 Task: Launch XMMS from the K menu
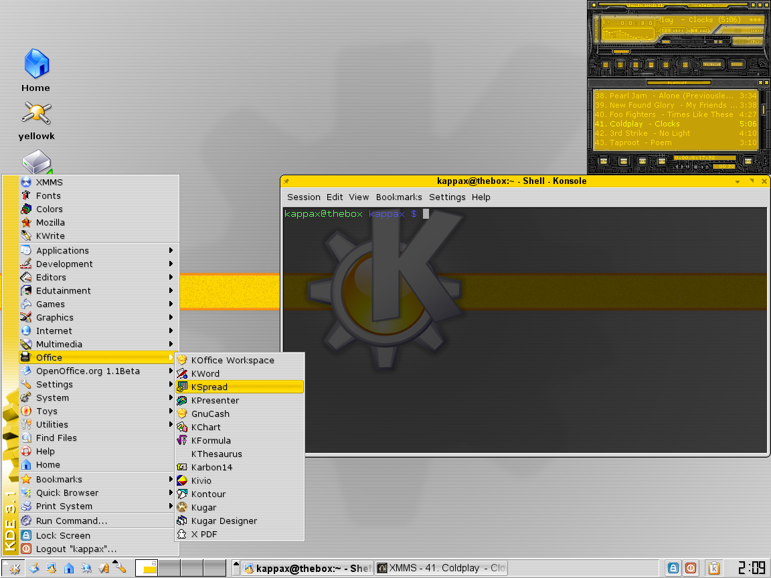coord(99,182)
